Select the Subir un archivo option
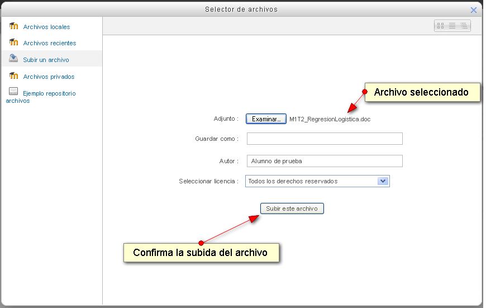The height and width of the screenshot is (308, 486). 46,60
